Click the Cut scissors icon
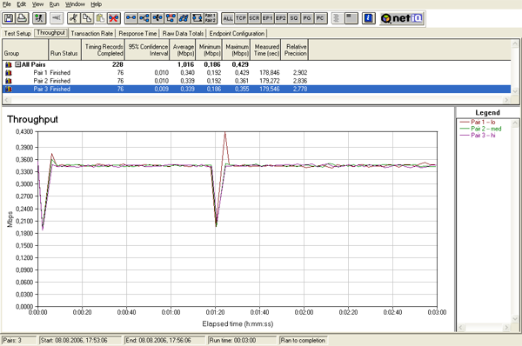Viewport: 522px width, 346px height. click(x=74, y=18)
